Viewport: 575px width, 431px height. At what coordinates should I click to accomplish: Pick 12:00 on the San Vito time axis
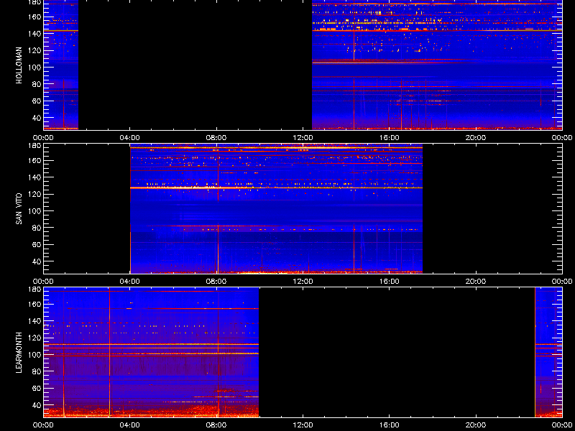[x=303, y=282]
